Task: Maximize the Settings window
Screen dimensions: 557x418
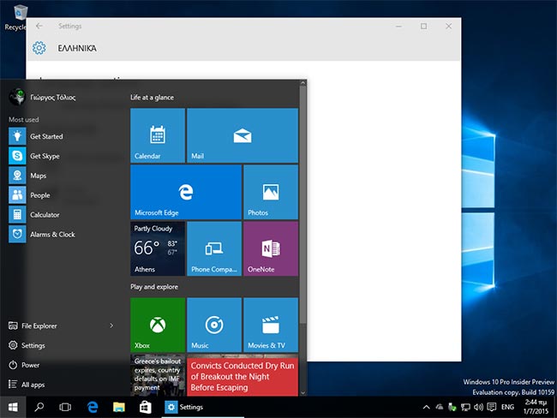Action: tap(424, 26)
